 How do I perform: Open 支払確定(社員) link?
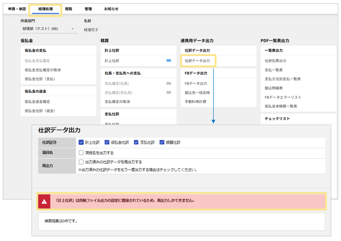[x=116, y=84]
